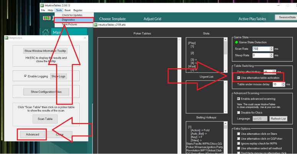Increase Scan Rate with up arrow
Viewport: 297px width, 154px height.
[272, 48]
